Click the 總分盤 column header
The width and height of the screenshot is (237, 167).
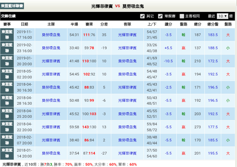pyautogui.click(x=213, y=24)
